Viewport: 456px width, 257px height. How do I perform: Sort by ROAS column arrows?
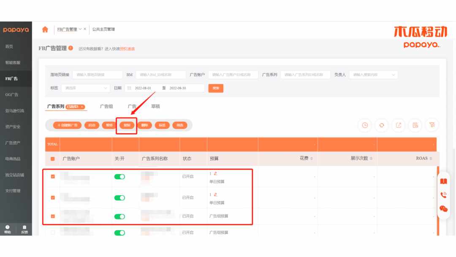tap(431, 159)
